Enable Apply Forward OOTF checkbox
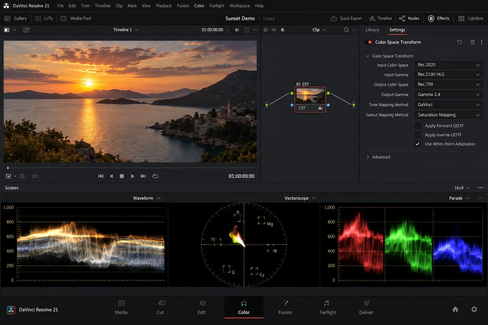This screenshot has height=325, width=488. click(418, 126)
